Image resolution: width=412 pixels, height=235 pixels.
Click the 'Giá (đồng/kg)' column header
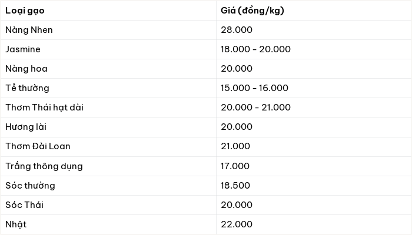(314, 11)
